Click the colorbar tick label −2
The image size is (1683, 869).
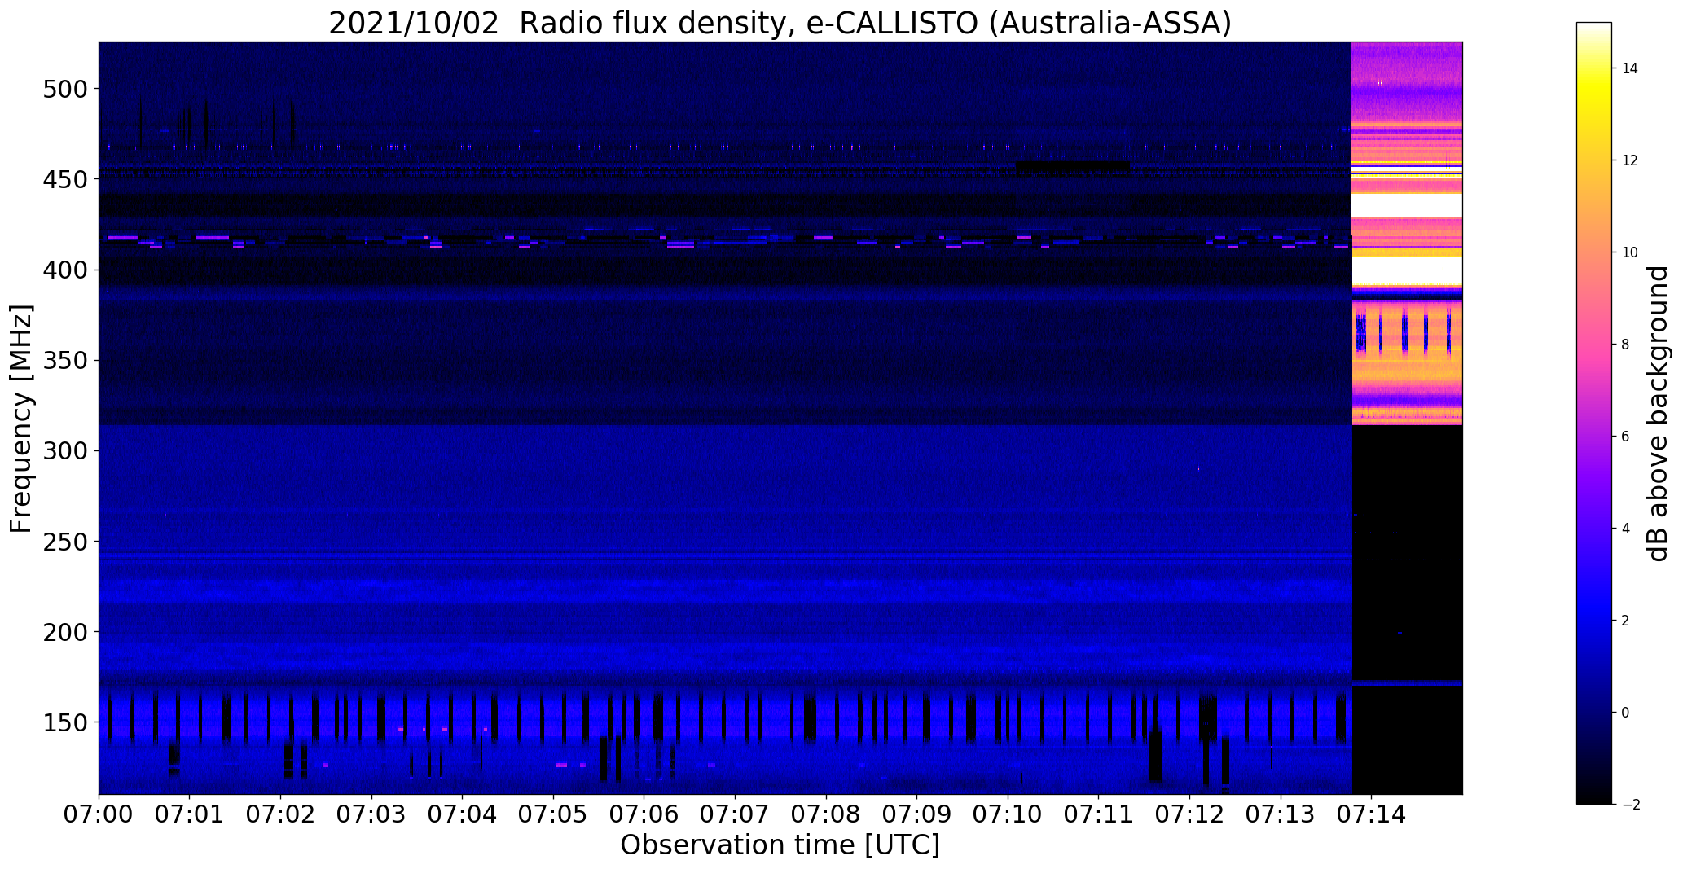[1629, 805]
